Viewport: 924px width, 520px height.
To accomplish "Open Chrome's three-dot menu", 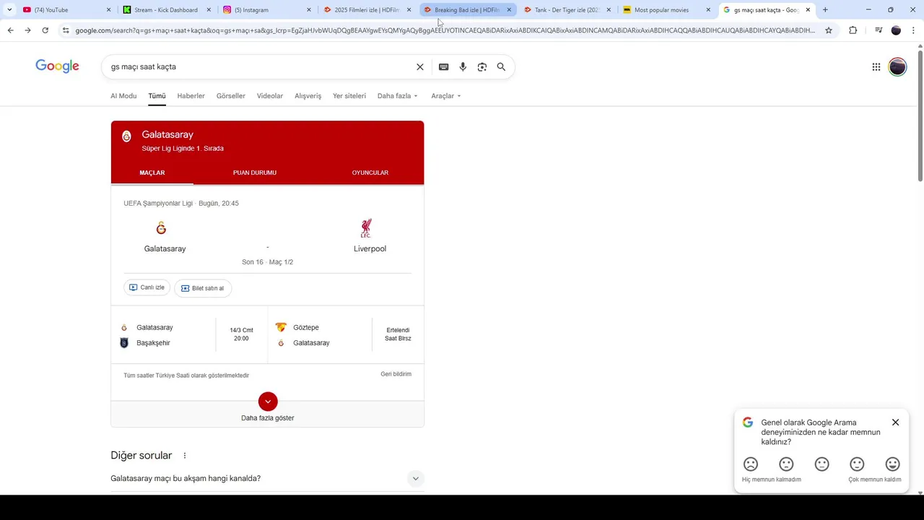I will click(913, 30).
